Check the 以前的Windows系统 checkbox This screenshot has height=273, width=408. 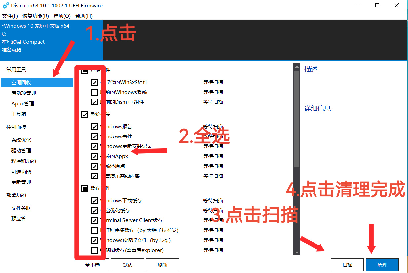[x=94, y=92]
